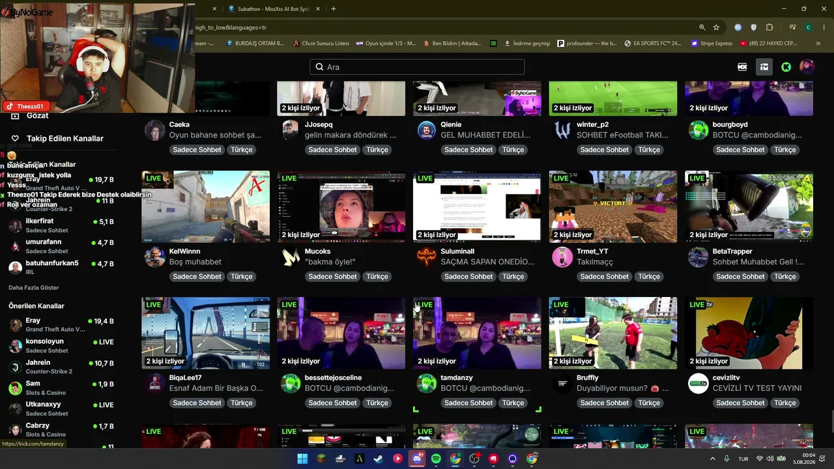Bookmark this page with the star icon
Image resolution: width=834 pixels, height=469 pixels.
click(x=716, y=27)
